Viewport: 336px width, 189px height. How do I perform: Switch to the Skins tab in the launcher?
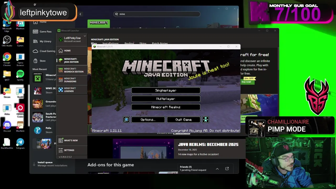point(143,44)
